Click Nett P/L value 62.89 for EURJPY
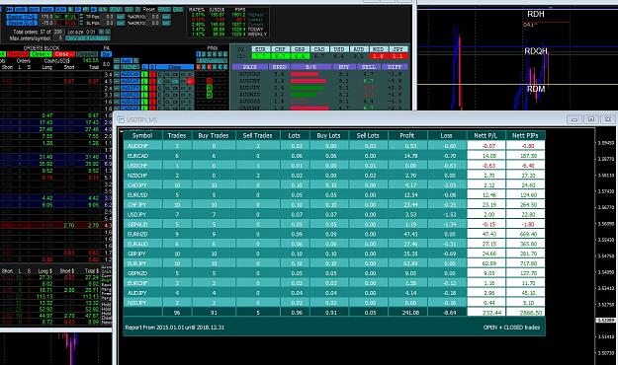The height and width of the screenshot is (365, 618). [x=489, y=263]
